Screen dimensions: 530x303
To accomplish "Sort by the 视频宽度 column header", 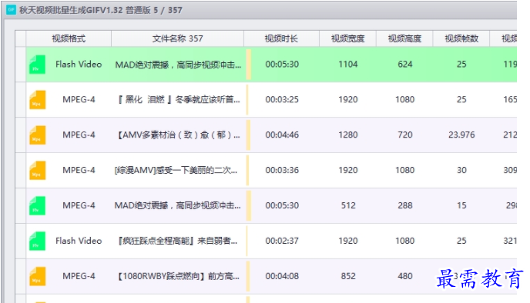I will coord(348,38).
